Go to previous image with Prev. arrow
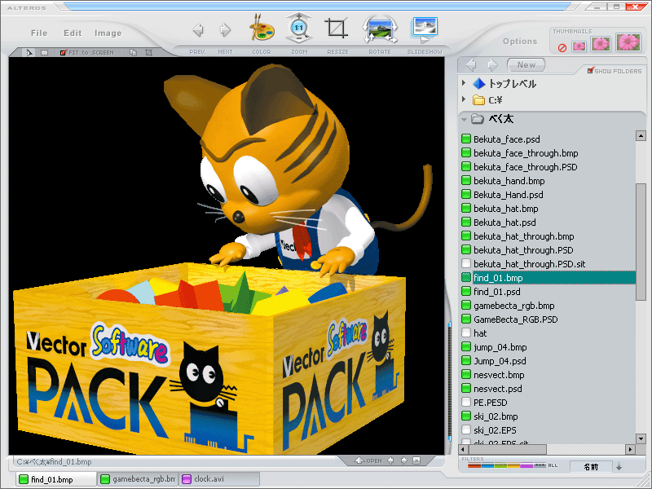Screen dimensions: 652x489 198,30
